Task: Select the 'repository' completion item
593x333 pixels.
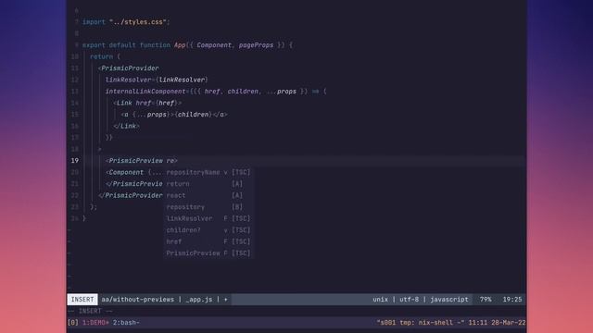Action: click(208, 207)
